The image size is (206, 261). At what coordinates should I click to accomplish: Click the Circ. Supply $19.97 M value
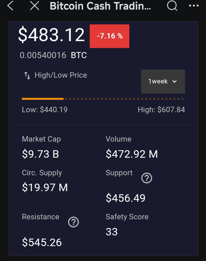pos(45,188)
